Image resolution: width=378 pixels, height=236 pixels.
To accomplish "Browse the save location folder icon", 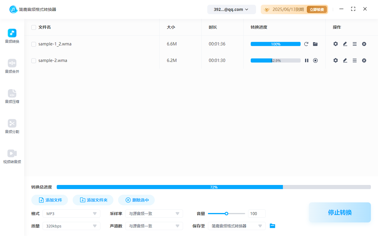I will point(273,226).
